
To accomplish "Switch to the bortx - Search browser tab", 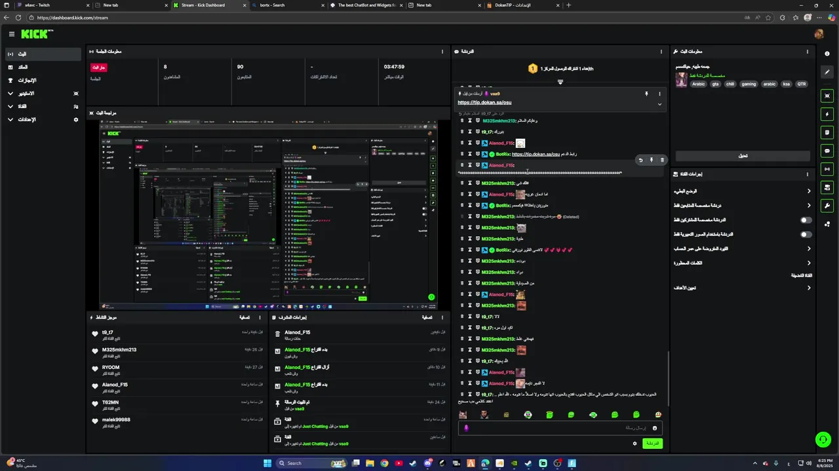I will [288, 5].
